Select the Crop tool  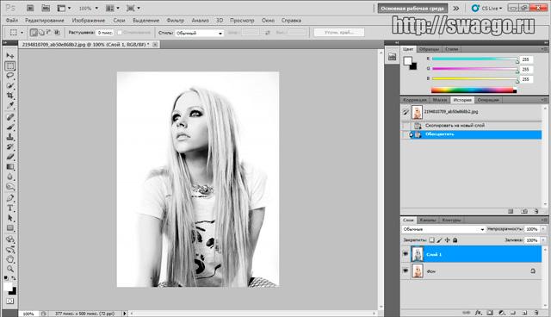click(9, 96)
